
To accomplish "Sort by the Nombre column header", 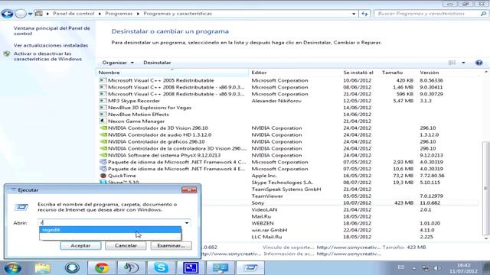I will click(172, 73).
